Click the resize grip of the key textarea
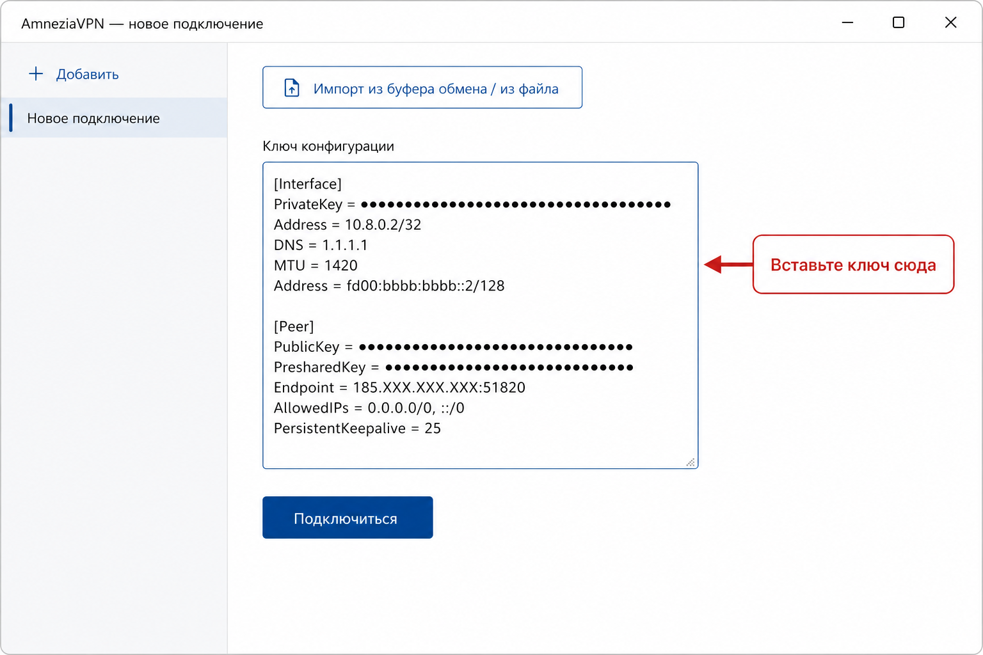The height and width of the screenshot is (655, 983). pos(691,462)
